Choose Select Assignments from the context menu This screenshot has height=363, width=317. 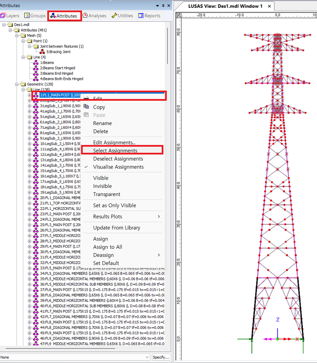pyautogui.click(x=115, y=151)
